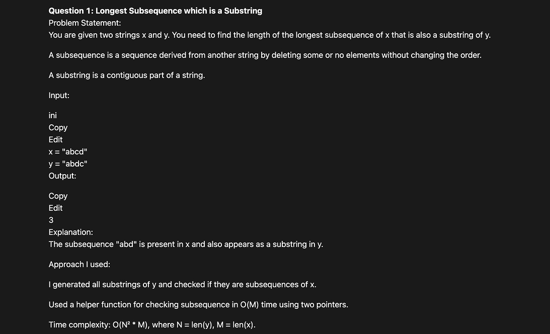
Task: Click the sentence defining a subsequence
Action: (265, 55)
